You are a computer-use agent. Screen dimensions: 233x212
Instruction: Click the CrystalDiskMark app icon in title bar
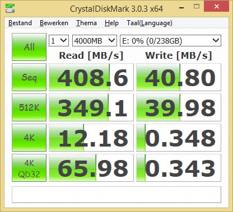point(10,8)
